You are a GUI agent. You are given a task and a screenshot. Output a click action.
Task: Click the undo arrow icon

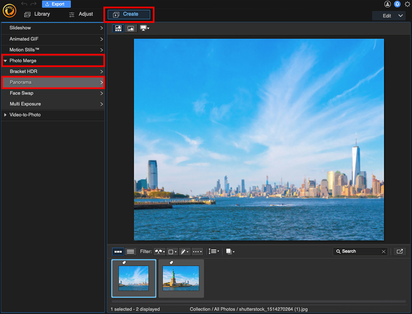click(25, 4)
